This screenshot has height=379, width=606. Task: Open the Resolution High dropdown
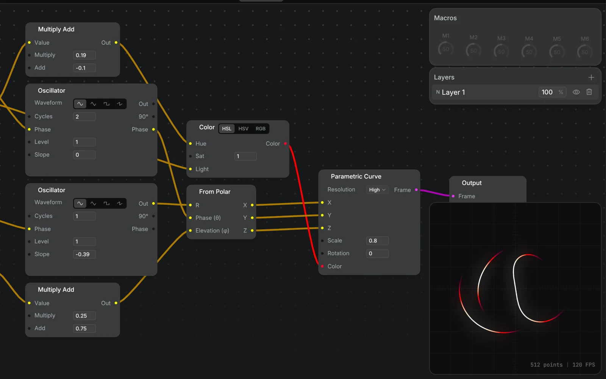pos(377,190)
